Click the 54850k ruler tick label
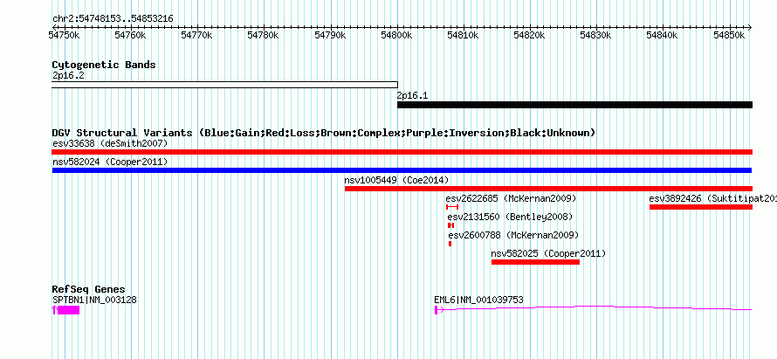This screenshot has width=777, height=359. pyautogui.click(x=730, y=35)
